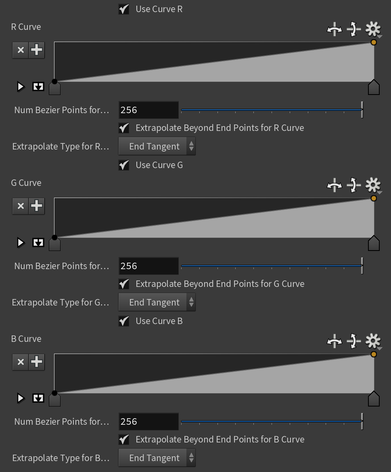Select the orange end point on G Curve
391x472 pixels.
(374, 198)
